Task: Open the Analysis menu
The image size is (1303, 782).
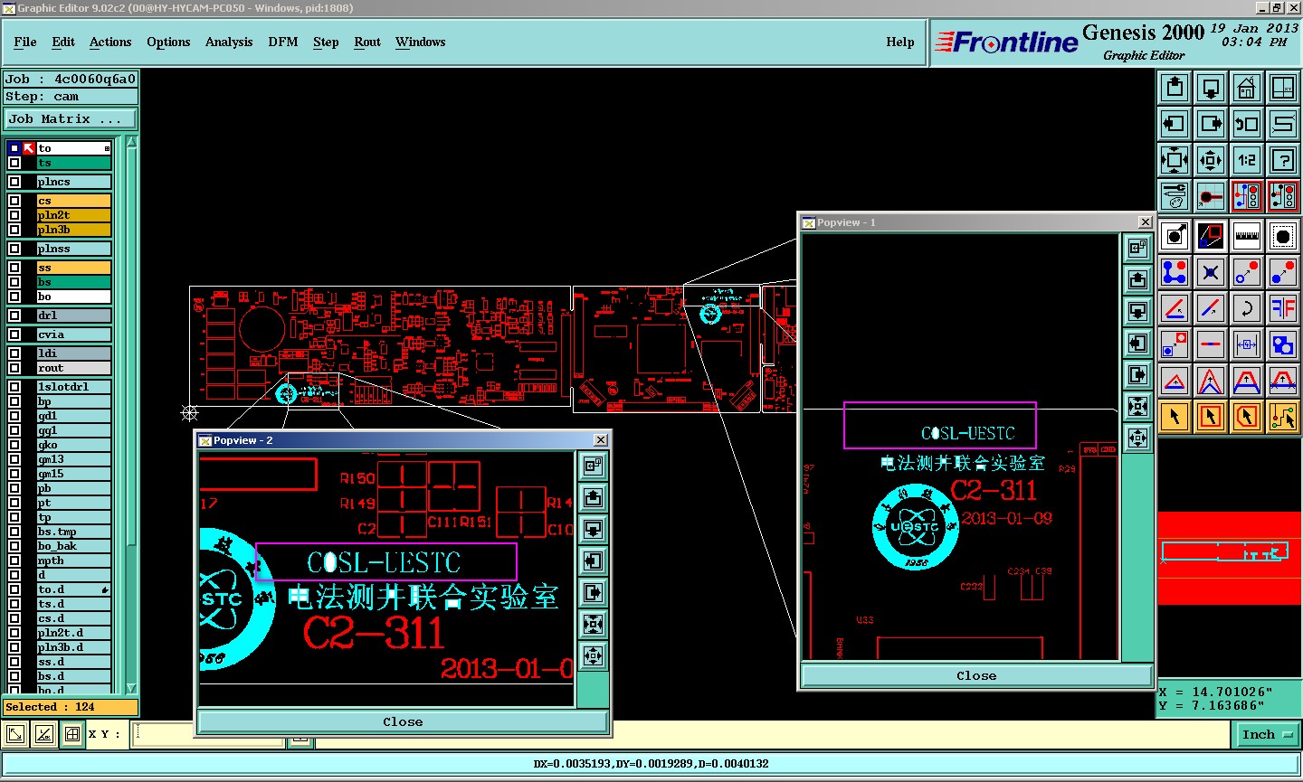Action: 229,42
